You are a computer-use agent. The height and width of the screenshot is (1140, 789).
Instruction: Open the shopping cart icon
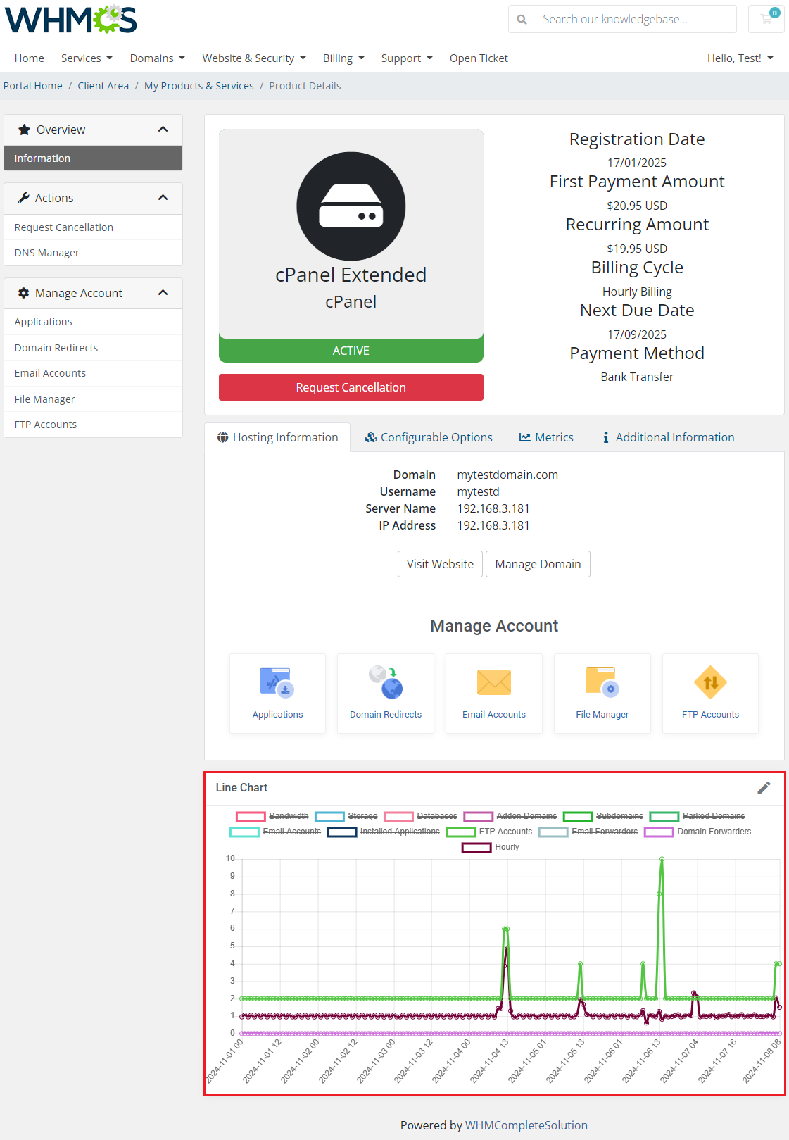tap(766, 19)
